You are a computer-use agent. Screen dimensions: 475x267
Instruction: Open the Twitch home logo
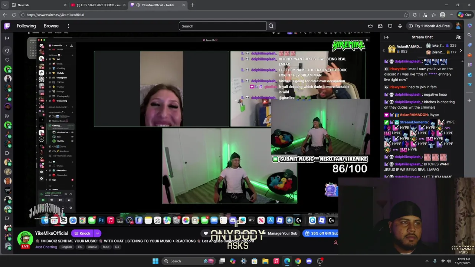[7, 26]
